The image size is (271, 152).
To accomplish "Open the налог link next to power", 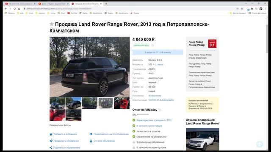I will (x=160, y=65).
